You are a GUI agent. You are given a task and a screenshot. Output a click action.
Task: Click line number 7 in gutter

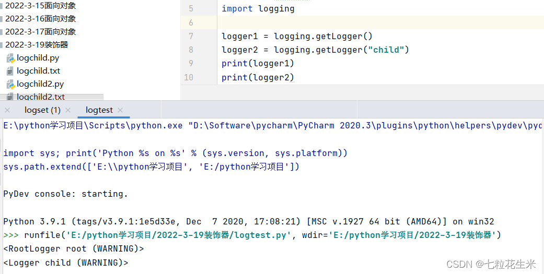pyautogui.click(x=191, y=36)
